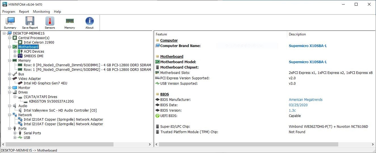Expand the SMBIOS DMI node
The height and width of the screenshot is (153, 376).
tap(15, 56)
